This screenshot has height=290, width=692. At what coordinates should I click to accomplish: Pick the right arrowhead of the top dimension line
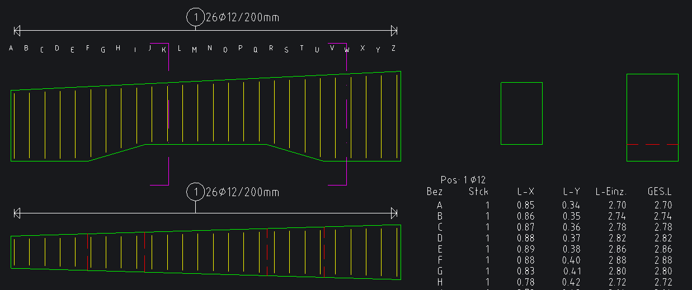[394, 30]
